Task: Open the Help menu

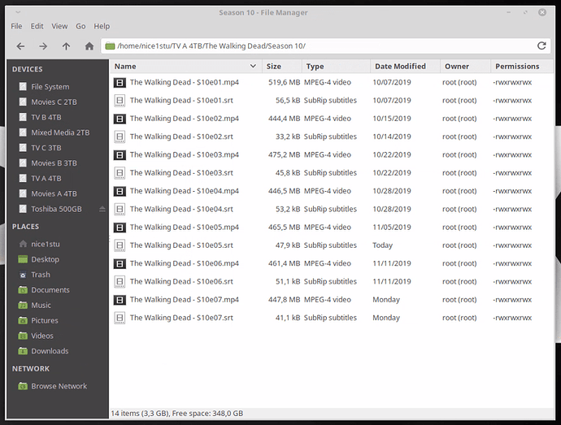Action: click(102, 26)
